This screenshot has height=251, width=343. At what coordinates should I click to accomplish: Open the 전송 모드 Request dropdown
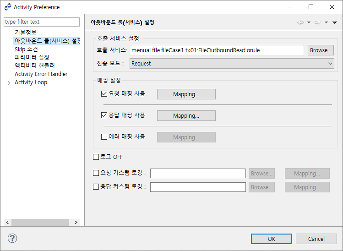[231, 64]
